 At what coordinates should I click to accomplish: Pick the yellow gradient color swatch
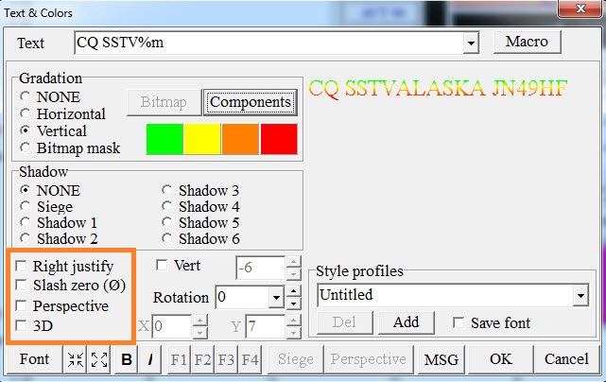(x=202, y=139)
